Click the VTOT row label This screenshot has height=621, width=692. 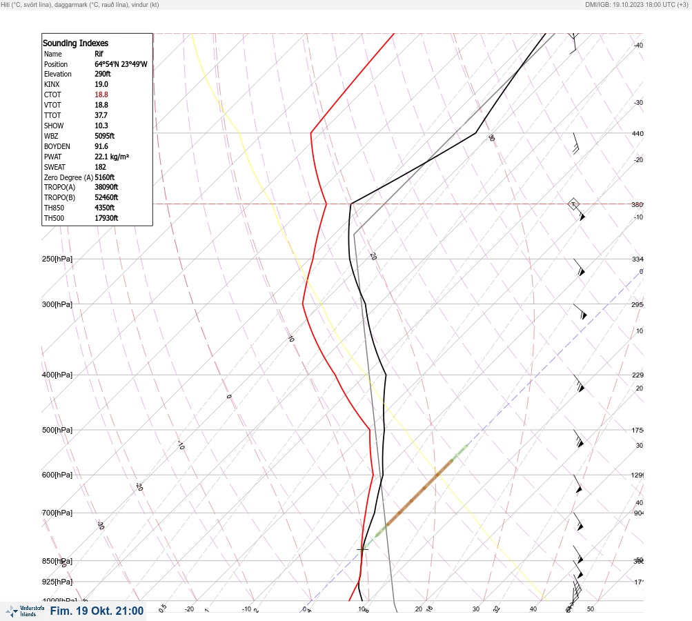click(x=52, y=105)
